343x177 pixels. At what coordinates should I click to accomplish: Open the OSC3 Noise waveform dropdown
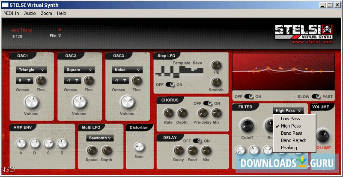pos(127,70)
